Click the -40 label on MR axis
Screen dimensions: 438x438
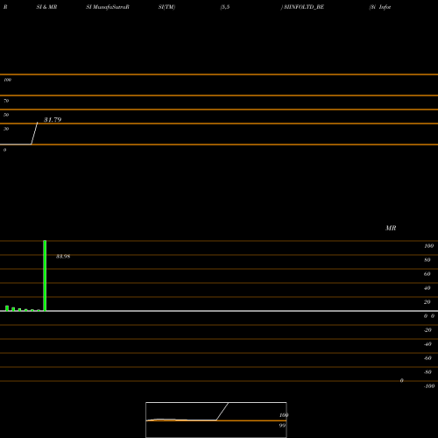[x=427, y=344]
